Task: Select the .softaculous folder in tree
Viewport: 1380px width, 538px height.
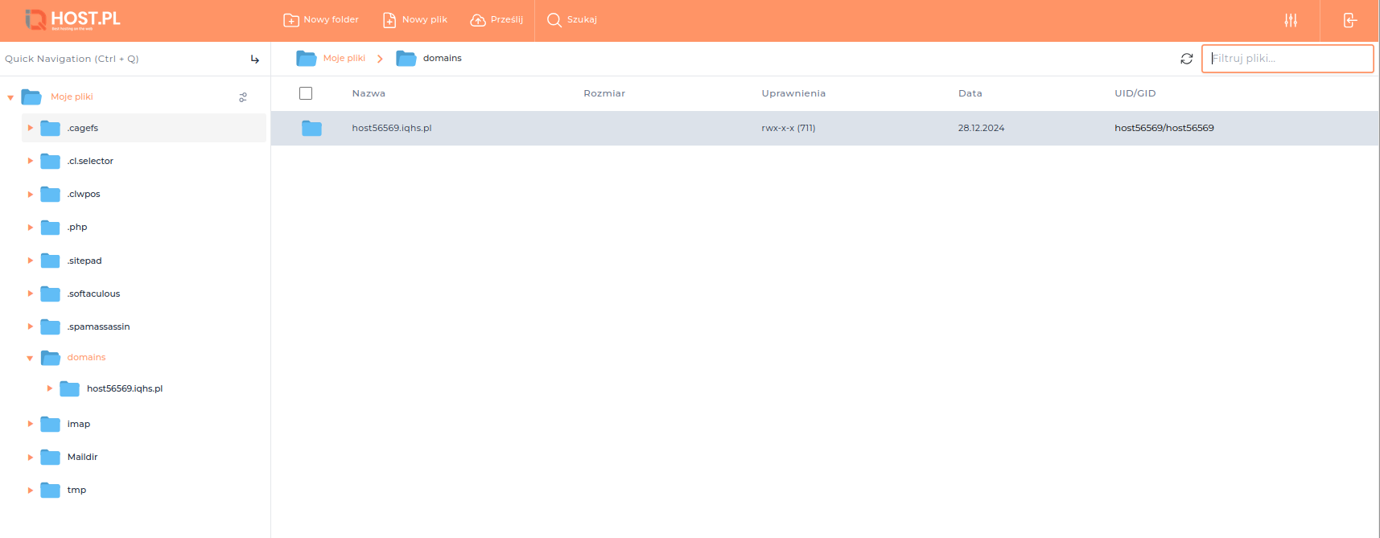Action: pos(93,294)
